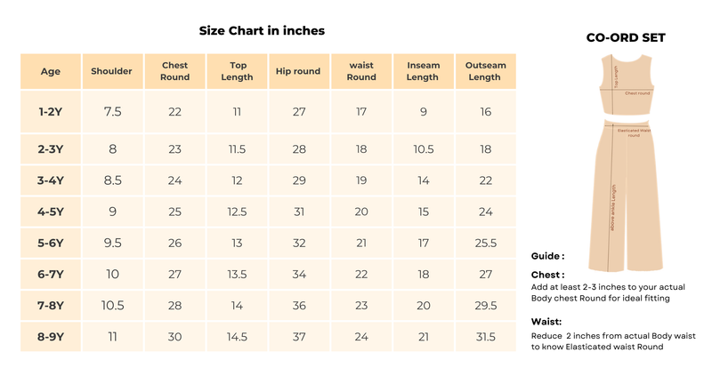Click the "Waist:" guide label
The height and width of the screenshot is (376, 712).
pos(546,323)
